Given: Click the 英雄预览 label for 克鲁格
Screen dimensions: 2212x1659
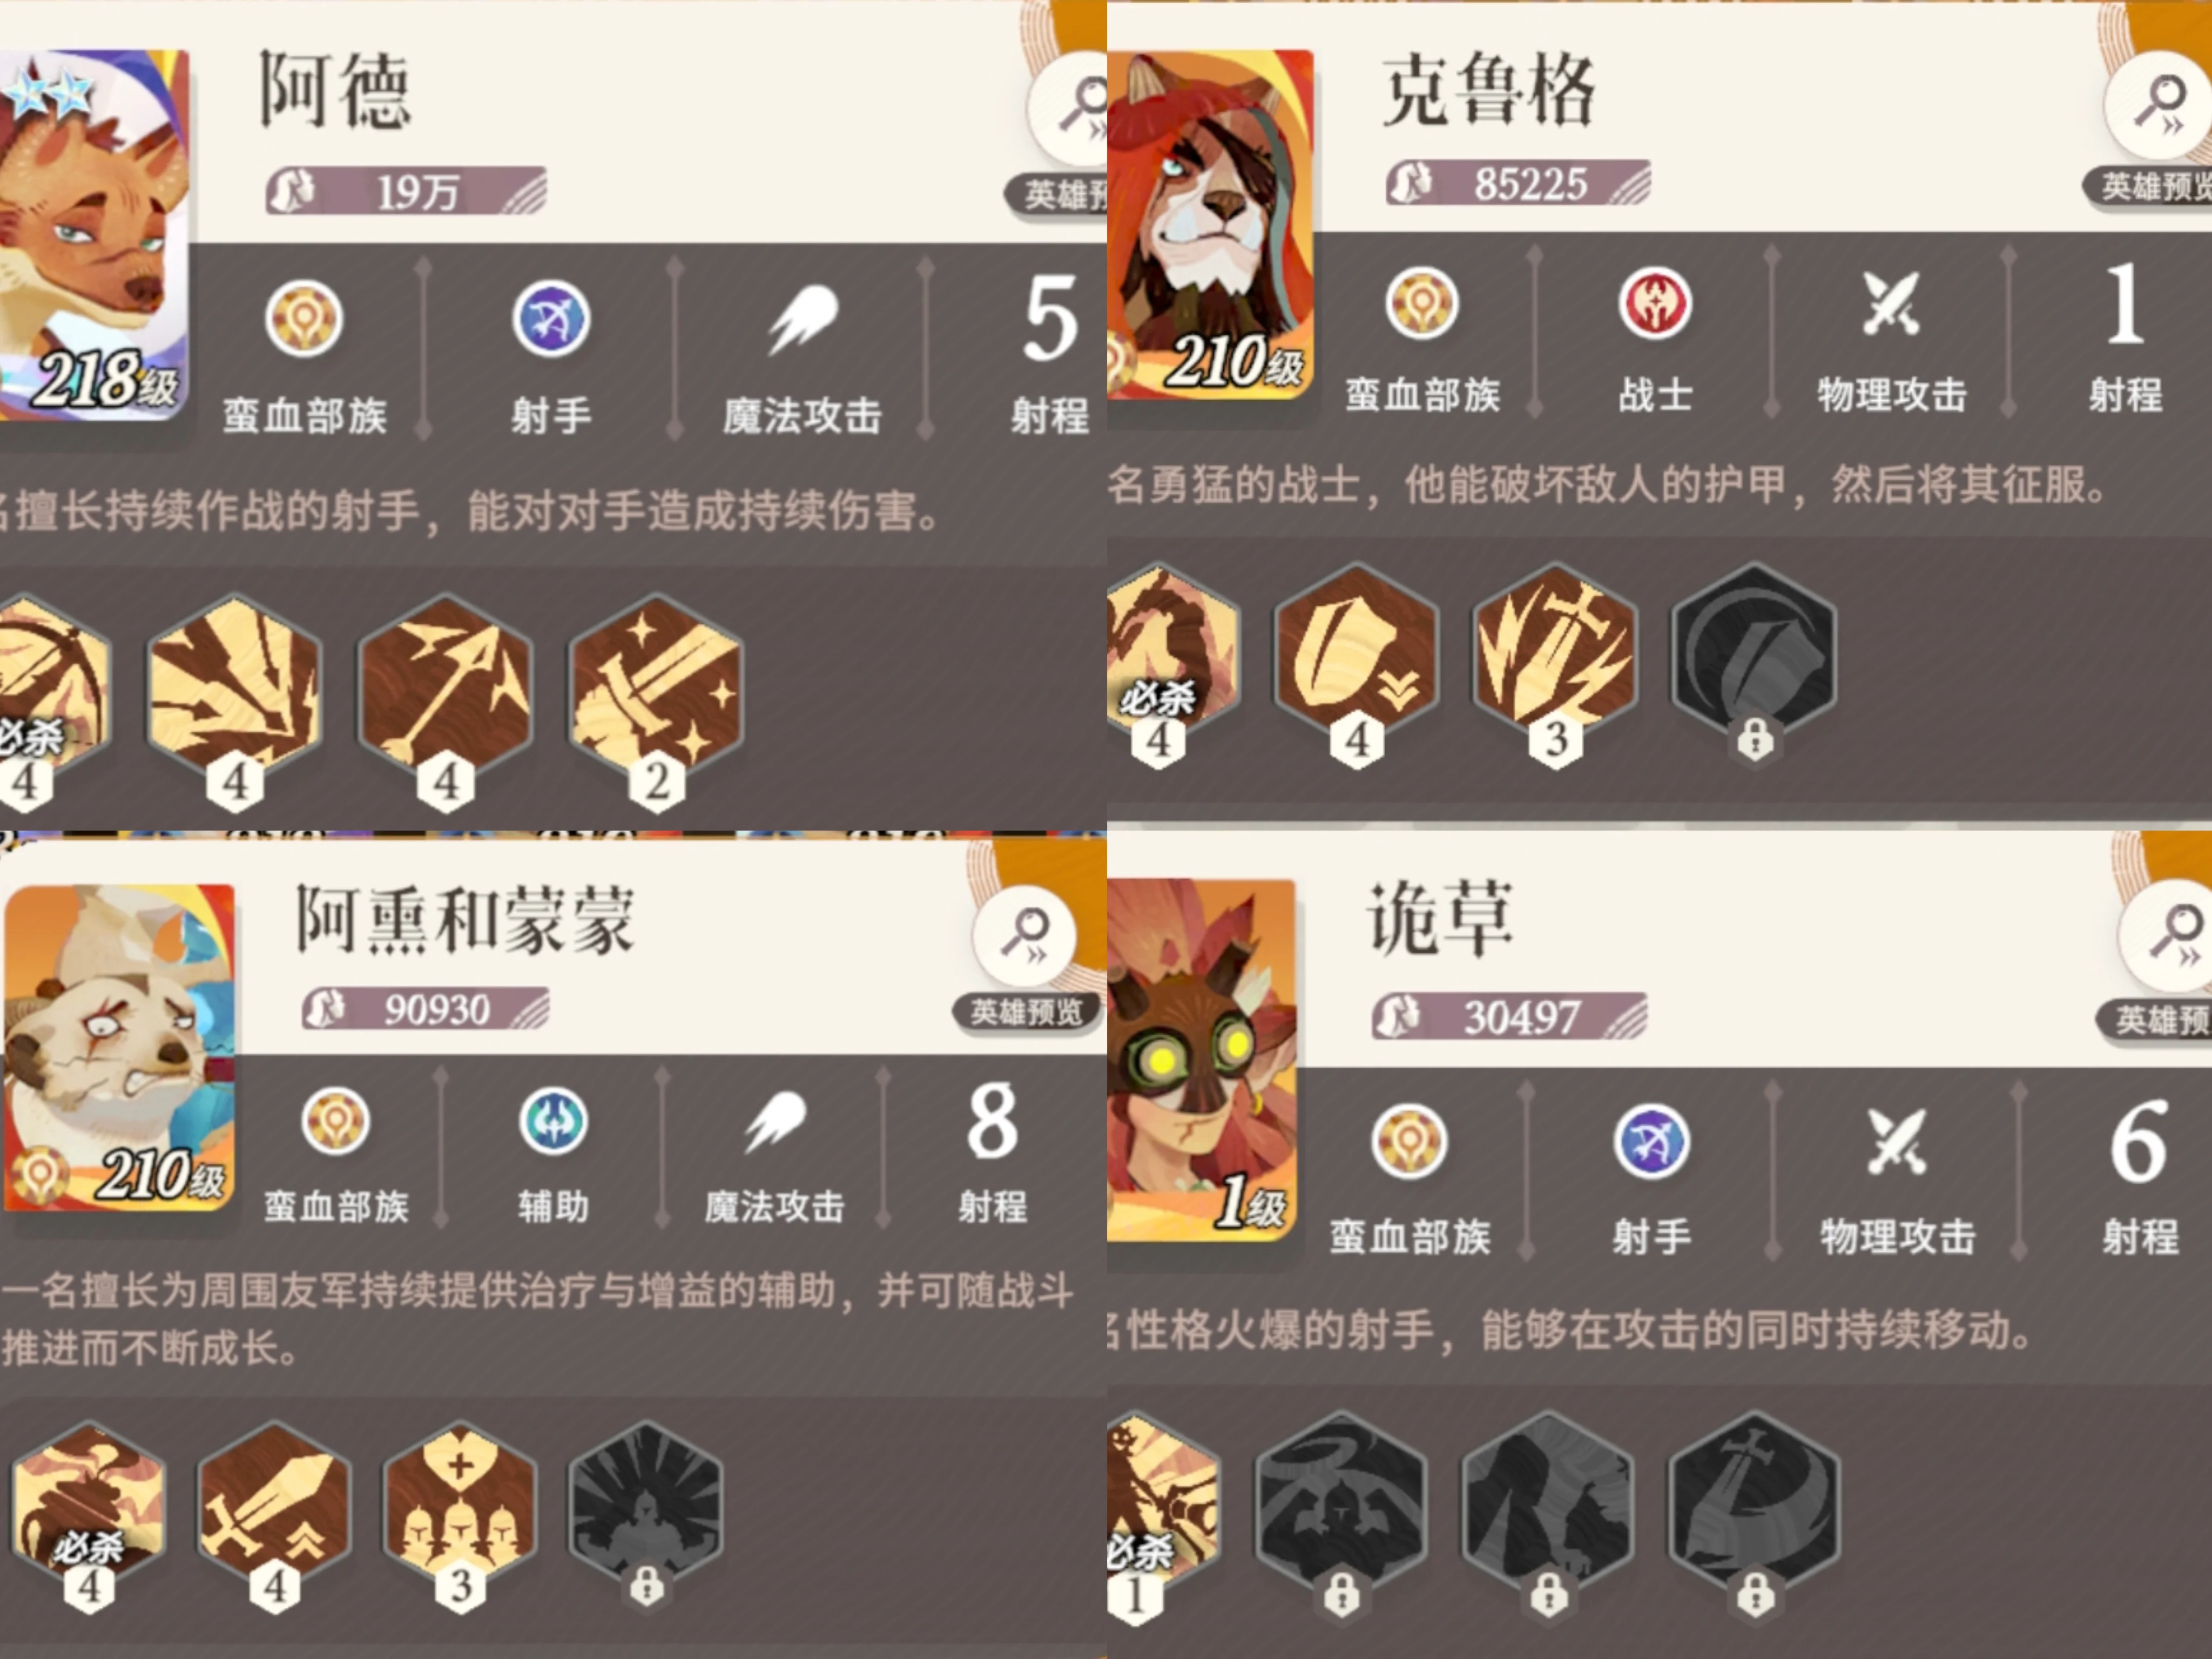Looking at the screenshot, I should point(2150,186).
